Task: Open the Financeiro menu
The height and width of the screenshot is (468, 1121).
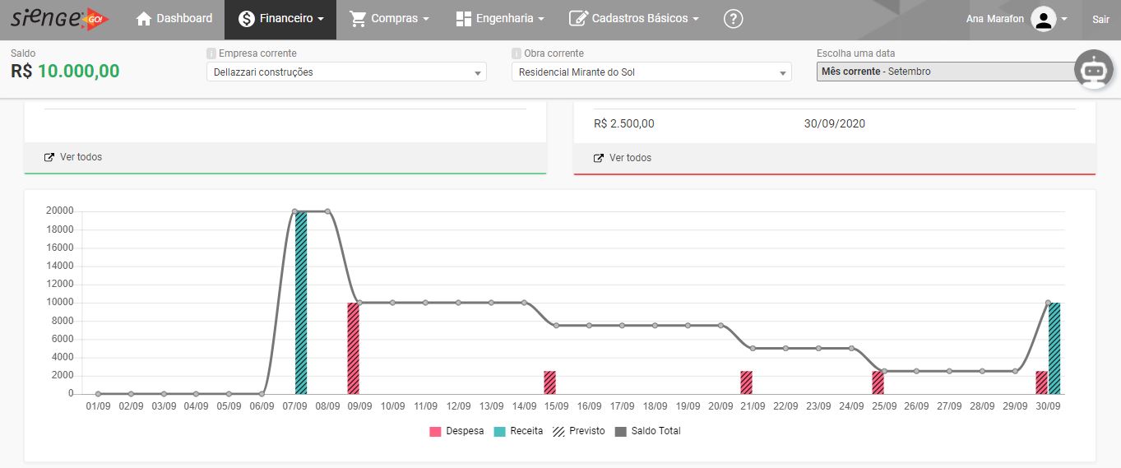Action: (x=280, y=19)
